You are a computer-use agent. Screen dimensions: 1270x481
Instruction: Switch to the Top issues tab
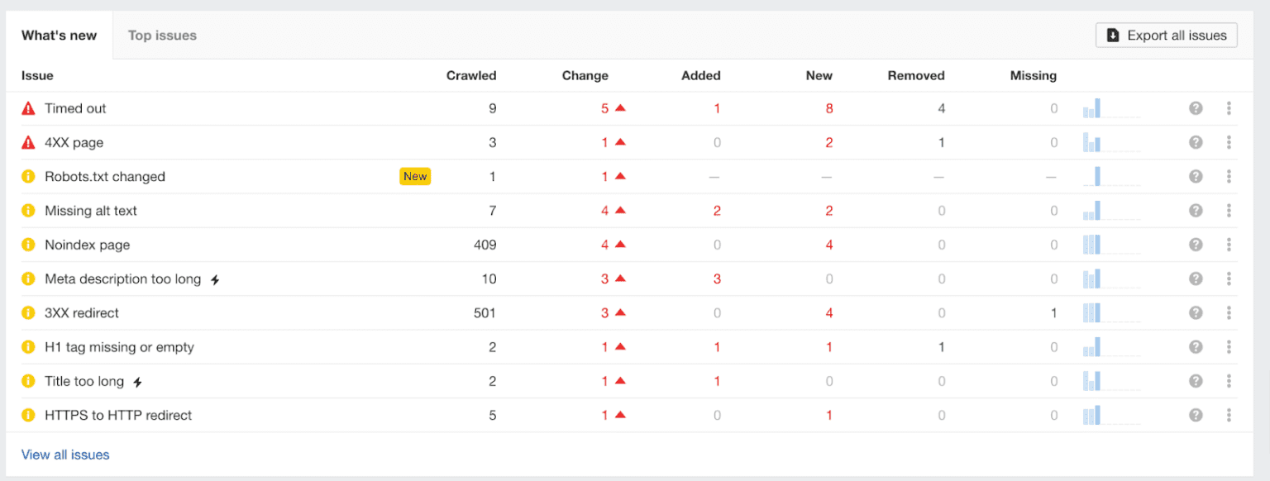(x=162, y=36)
